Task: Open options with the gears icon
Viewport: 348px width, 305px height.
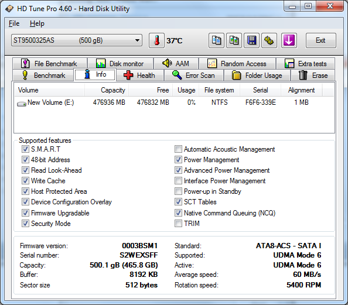Action: pyautogui.click(x=269, y=40)
